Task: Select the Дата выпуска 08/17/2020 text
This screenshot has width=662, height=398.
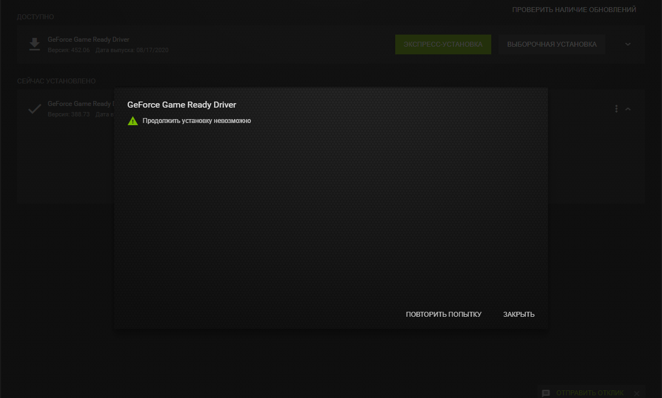Action: pos(132,50)
